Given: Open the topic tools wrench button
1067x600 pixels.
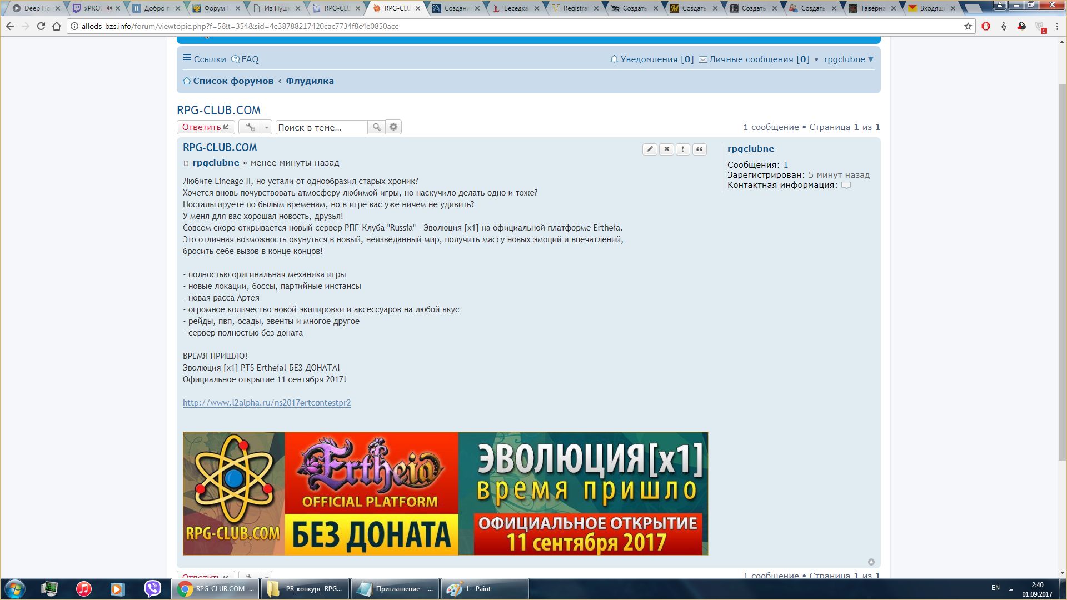Looking at the screenshot, I should coord(250,127).
